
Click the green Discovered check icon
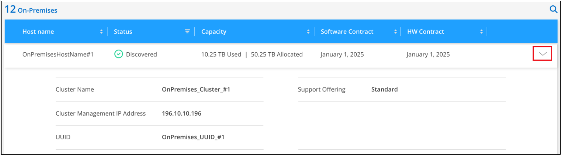(119, 54)
